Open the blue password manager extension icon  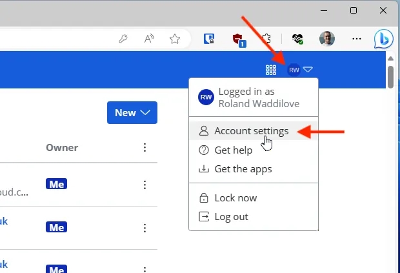209,39
